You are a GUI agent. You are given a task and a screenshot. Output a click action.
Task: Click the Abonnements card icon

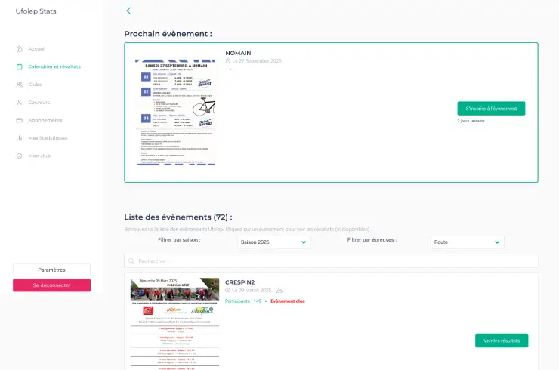click(x=19, y=120)
